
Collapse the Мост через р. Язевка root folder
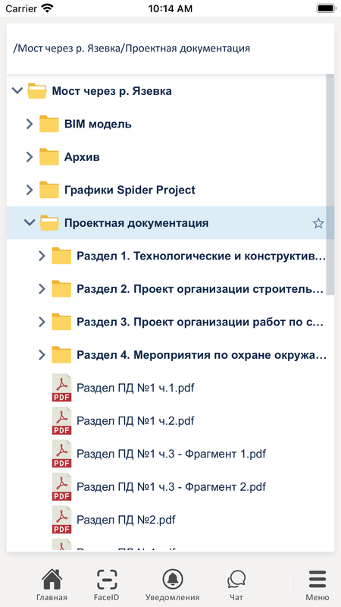pyautogui.click(x=17, y=90)
